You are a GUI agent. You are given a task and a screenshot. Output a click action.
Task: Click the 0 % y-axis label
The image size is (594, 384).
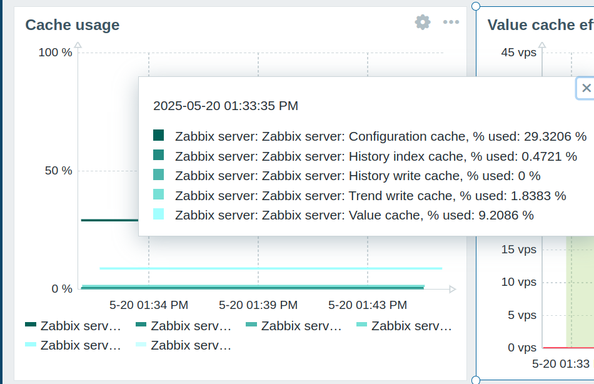(x=62, y=289)
